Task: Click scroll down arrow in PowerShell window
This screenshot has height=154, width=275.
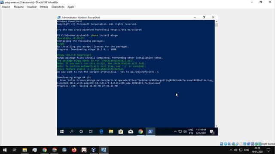Action: (x=217, y=126)
